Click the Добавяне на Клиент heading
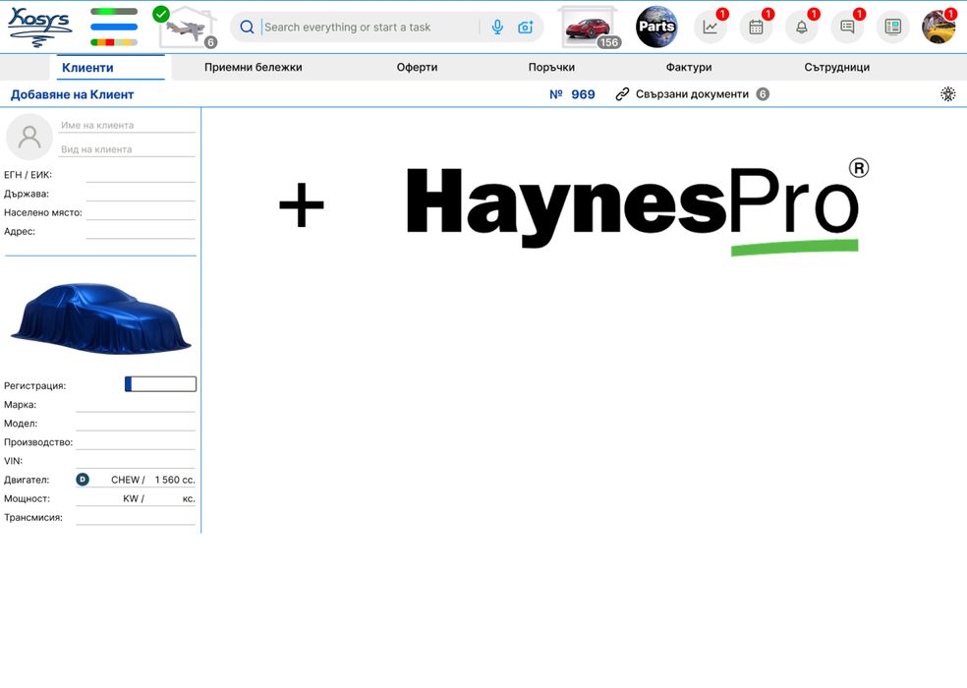The width and height of the screenshot is (967, 688). [x=72, y=94]
